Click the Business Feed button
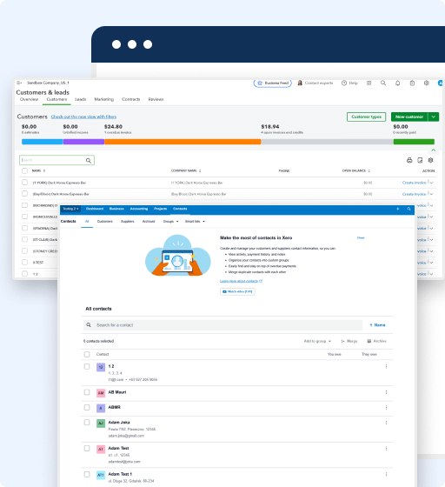 (273, 83)
